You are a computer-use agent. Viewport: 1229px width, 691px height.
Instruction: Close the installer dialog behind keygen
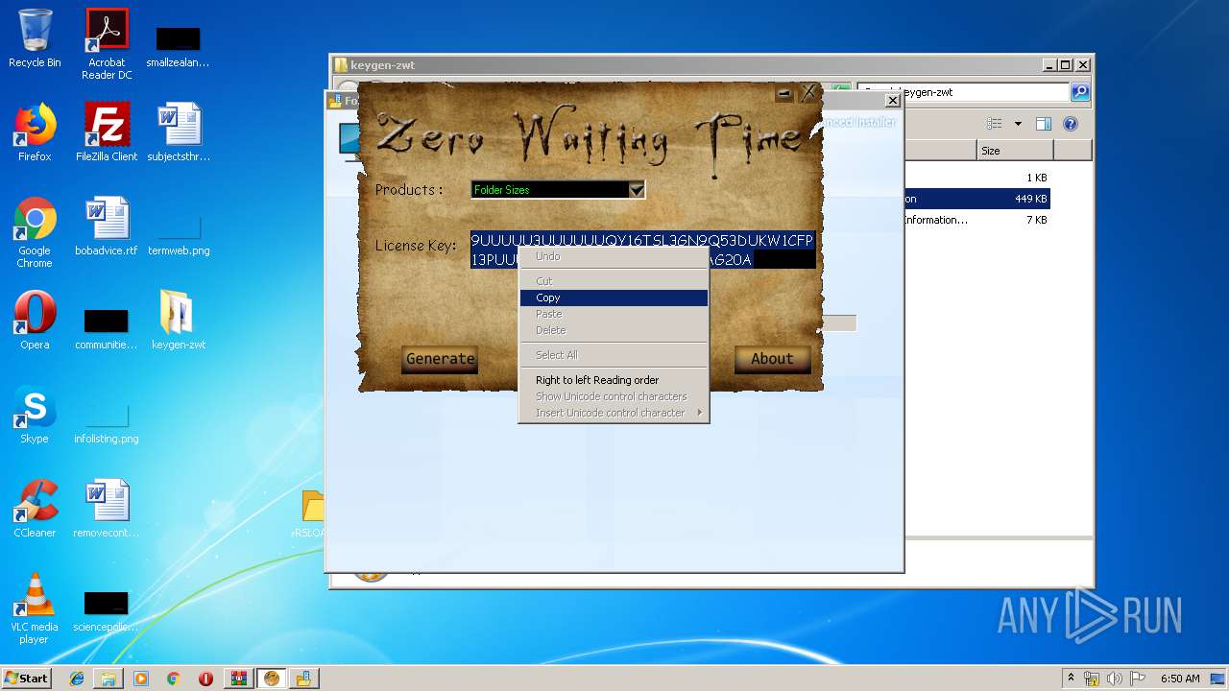point(892,100)
